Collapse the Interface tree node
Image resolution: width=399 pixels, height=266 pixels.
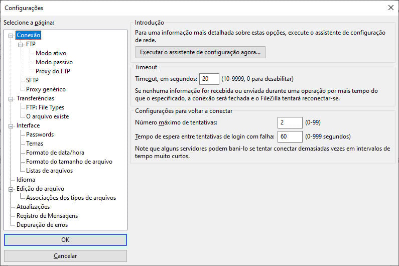(x=11, y=126)
